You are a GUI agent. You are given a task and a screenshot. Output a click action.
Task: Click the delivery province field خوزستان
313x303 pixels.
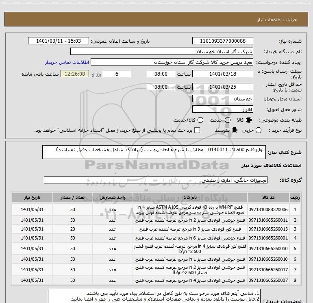tap(223, 99)
